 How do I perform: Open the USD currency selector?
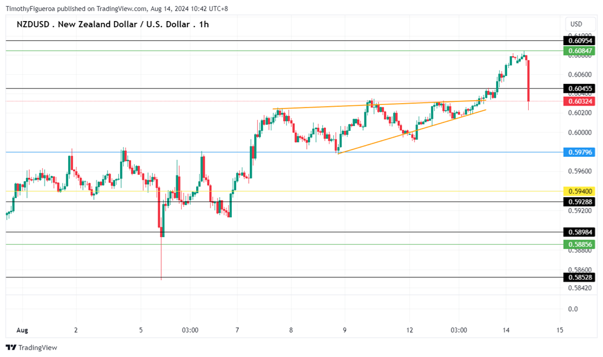click(576, 24)
